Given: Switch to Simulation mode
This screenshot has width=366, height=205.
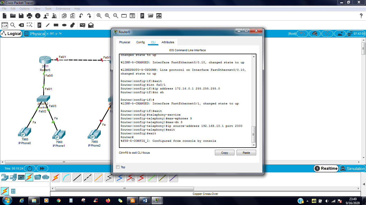Looking at the screenshot, I should tap(353, 168).
